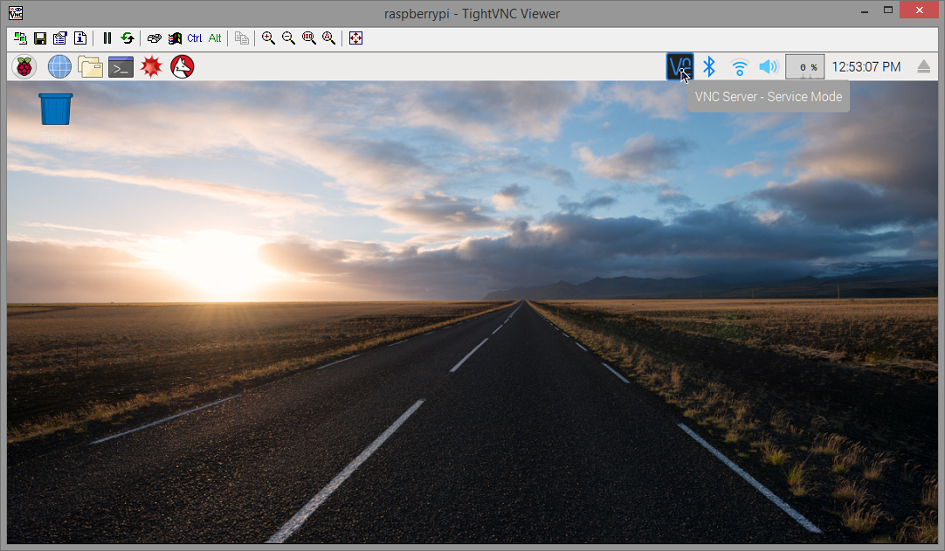This screenshot has height=551, width=945.
Task: Click the CPU usage monitor 0 %
Action: [804, 66]
